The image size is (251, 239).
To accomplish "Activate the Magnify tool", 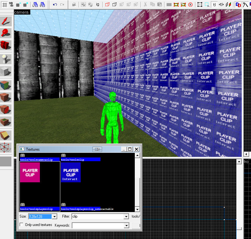I will pyautogui.click(x=6, y=32).
